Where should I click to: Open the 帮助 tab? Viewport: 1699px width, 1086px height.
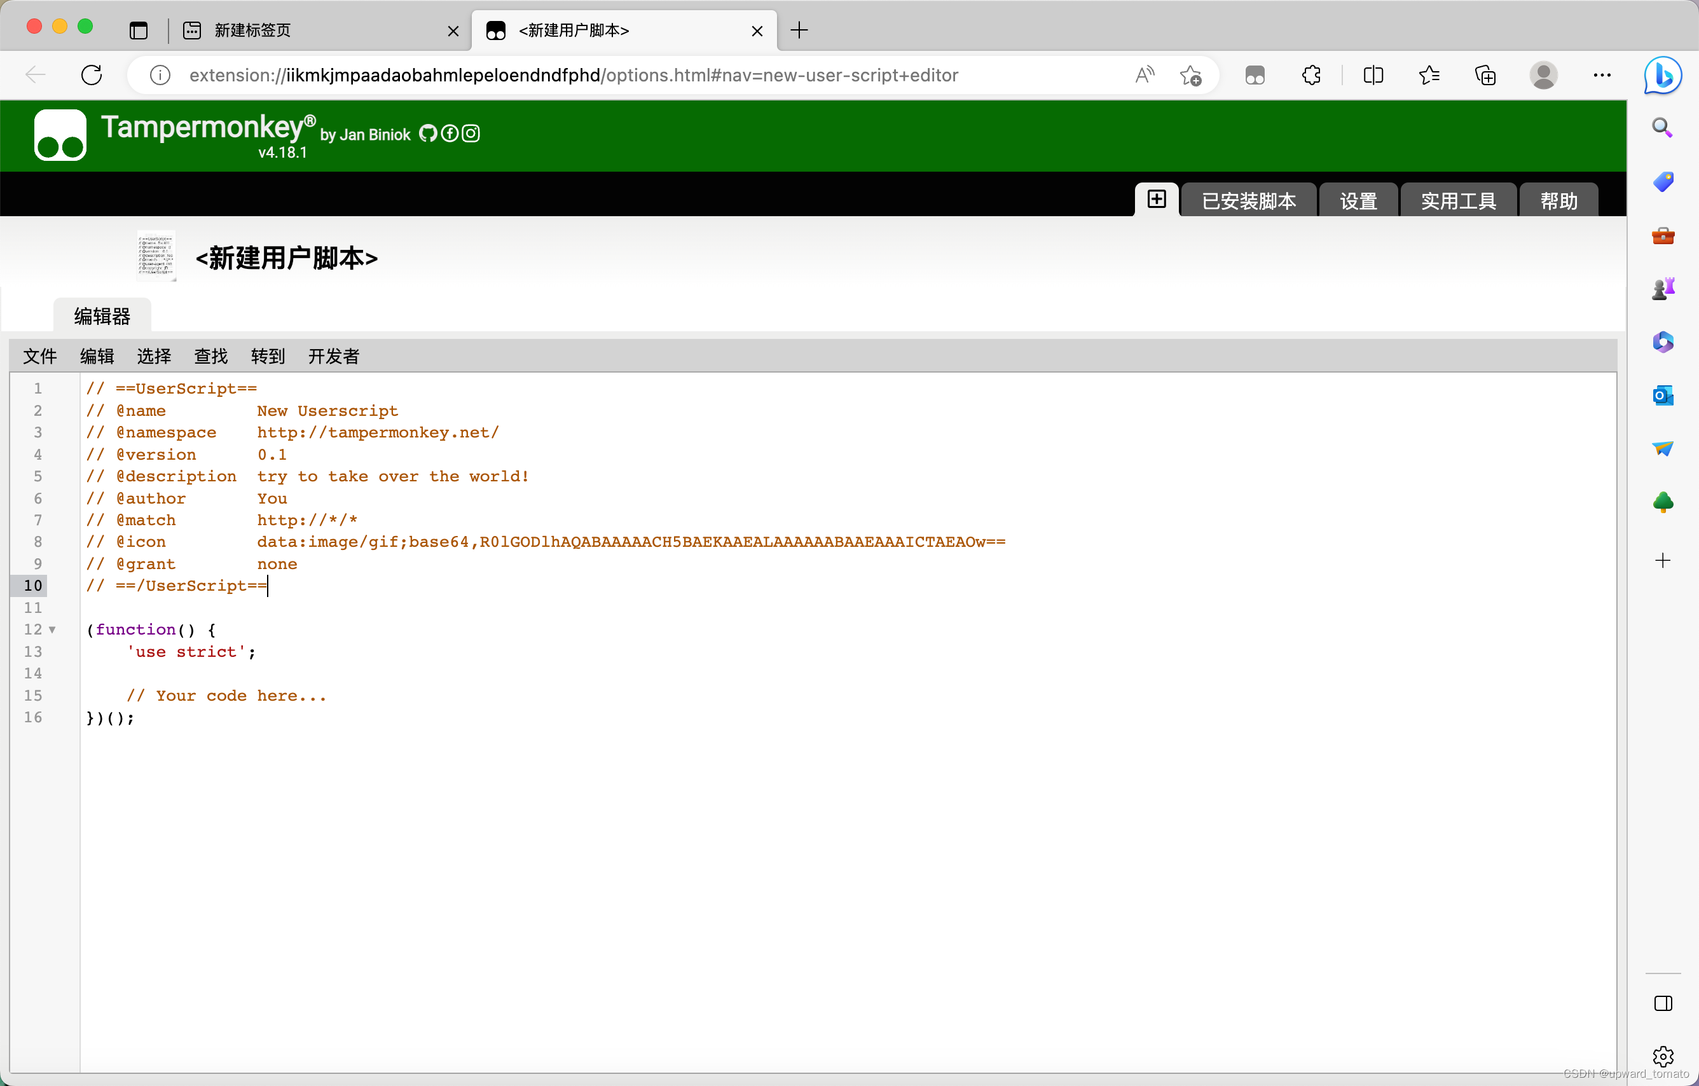[x=1558, y=201]
